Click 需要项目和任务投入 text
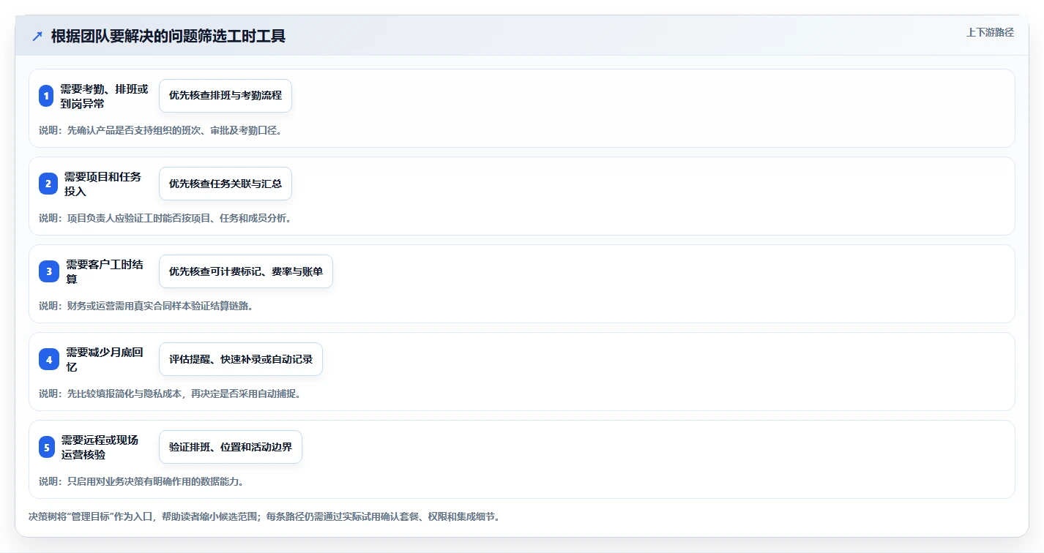 [102, 184]
